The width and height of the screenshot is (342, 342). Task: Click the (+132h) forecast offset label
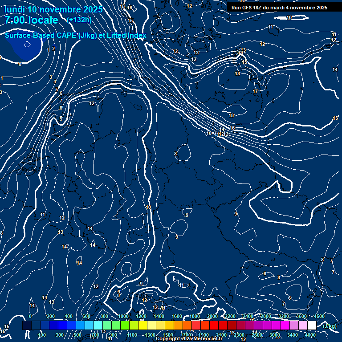click(79, 20)
